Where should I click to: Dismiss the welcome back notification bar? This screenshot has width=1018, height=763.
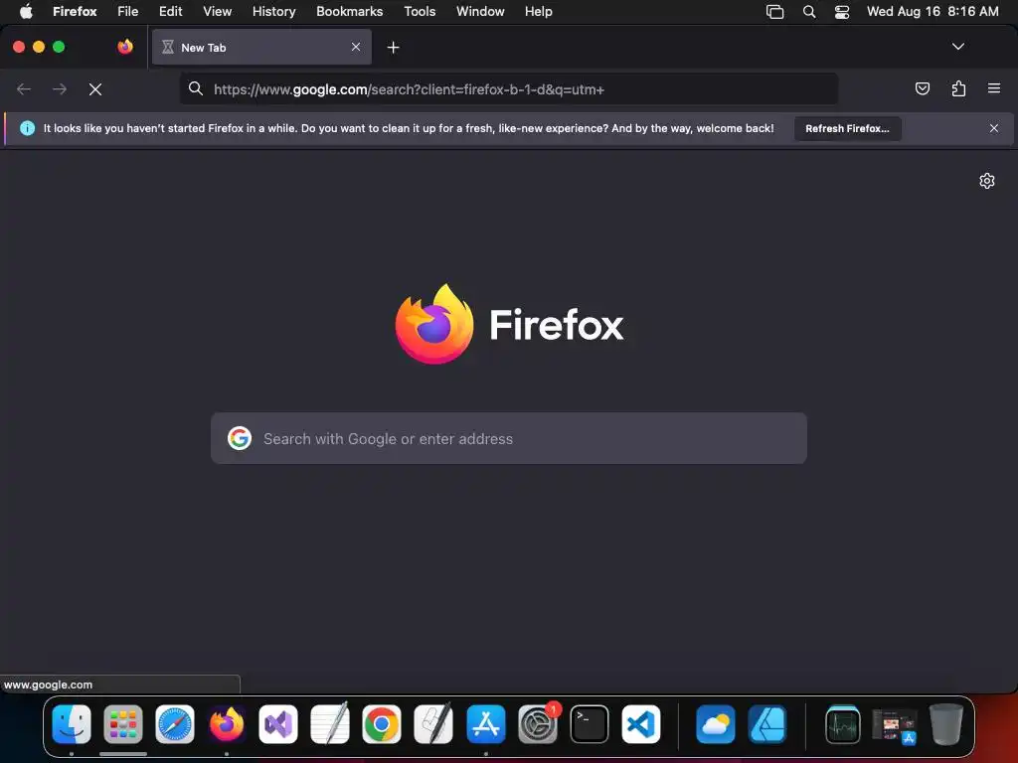click(994, 128)
